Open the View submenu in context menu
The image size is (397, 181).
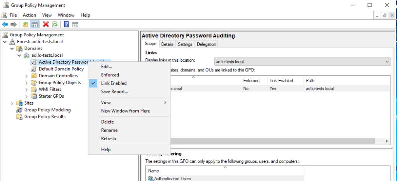[129, 103]
